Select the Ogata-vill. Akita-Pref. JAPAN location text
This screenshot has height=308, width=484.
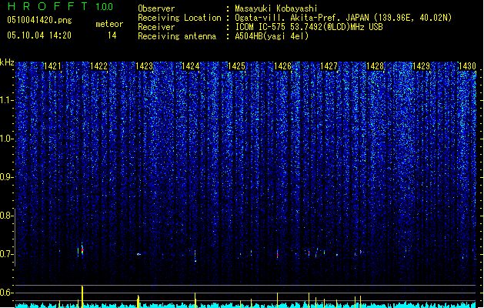pos(343,18)
